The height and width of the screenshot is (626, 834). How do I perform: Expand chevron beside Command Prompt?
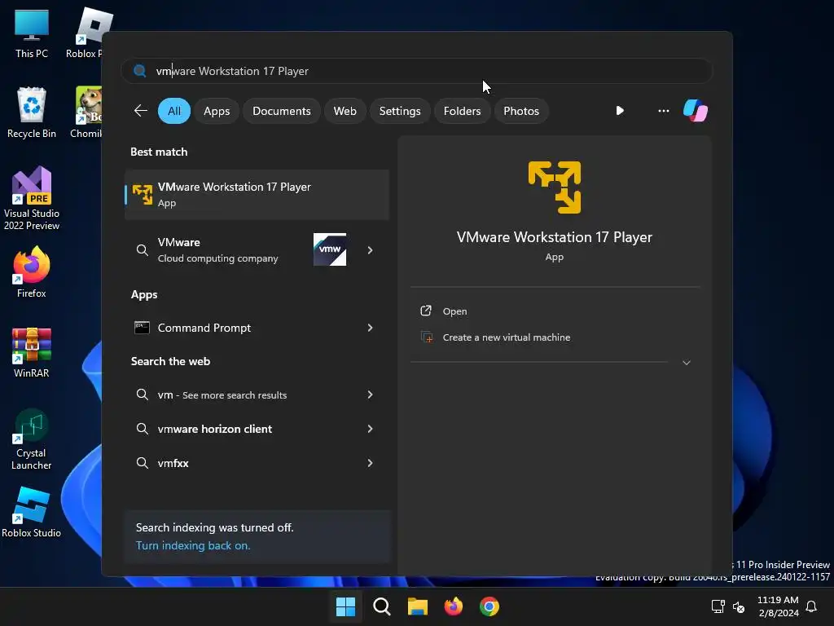tap(370, 328)
